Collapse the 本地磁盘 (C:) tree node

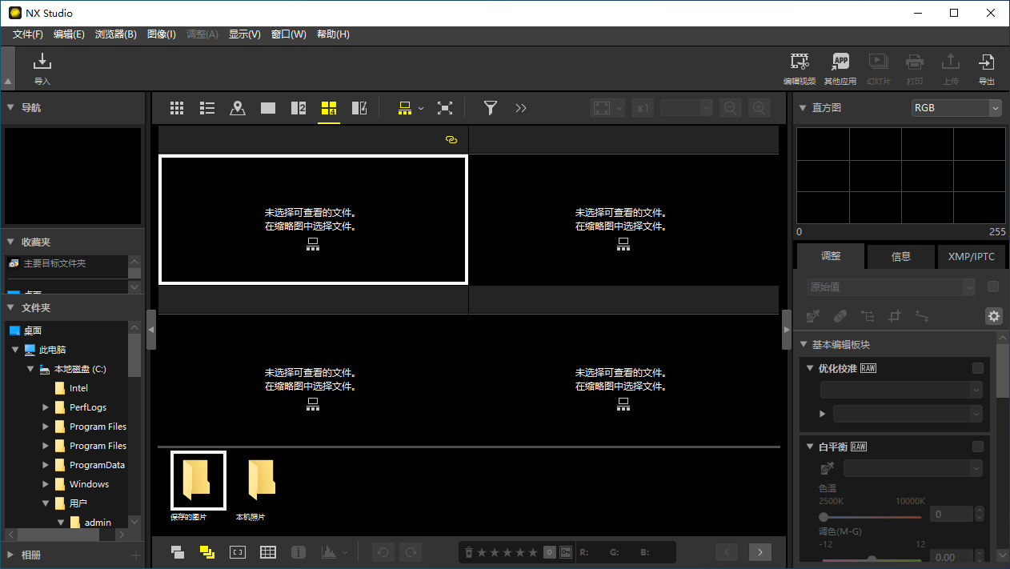coord(31,368)
